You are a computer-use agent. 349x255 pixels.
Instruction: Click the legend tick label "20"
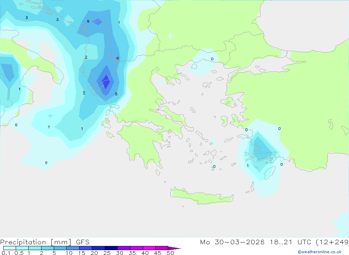point(94,253)
